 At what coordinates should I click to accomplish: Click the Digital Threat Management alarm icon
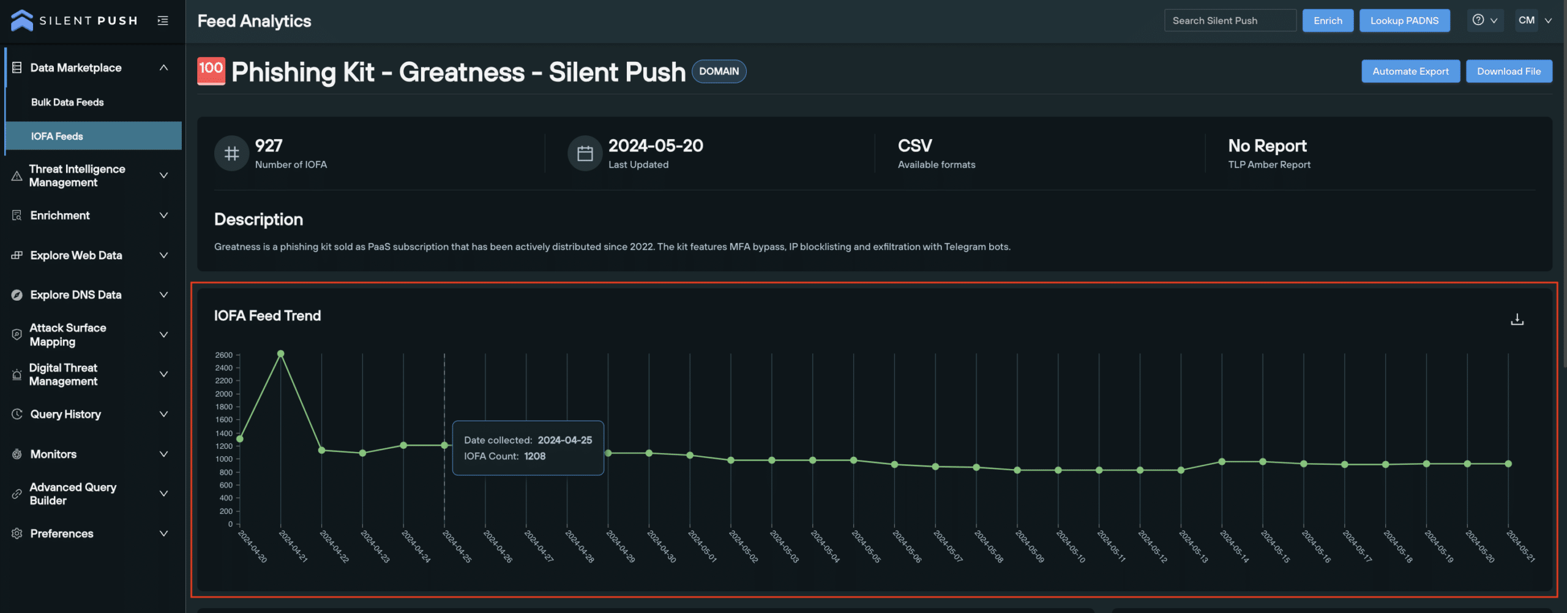(x=17, y=374)
